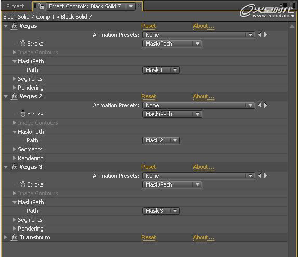This screenshot has height=257, width=298.
Task: Collapse Mask/Path group under Vegas
Action: pyautogui.click(x=15, y=62)
